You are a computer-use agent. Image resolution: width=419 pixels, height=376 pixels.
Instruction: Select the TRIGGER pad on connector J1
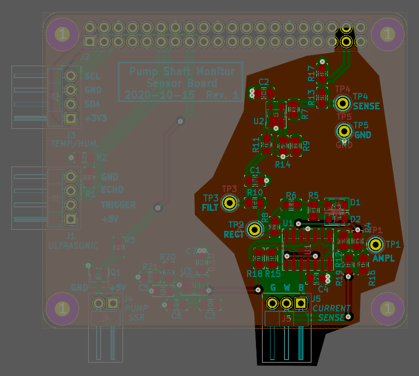coord(71,205)
